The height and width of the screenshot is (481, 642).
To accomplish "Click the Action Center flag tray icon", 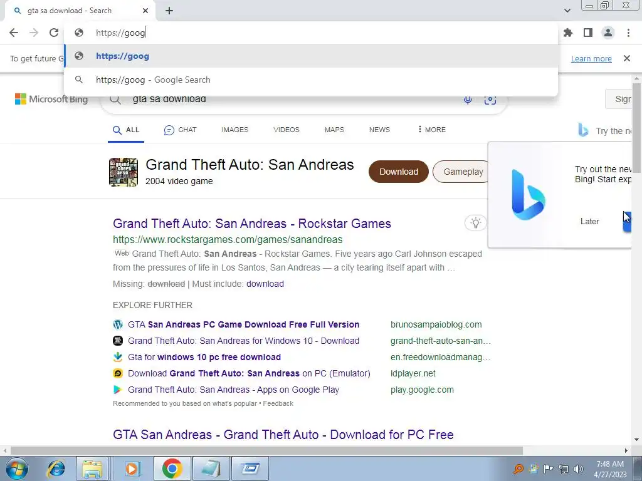I will click(548, 469).
